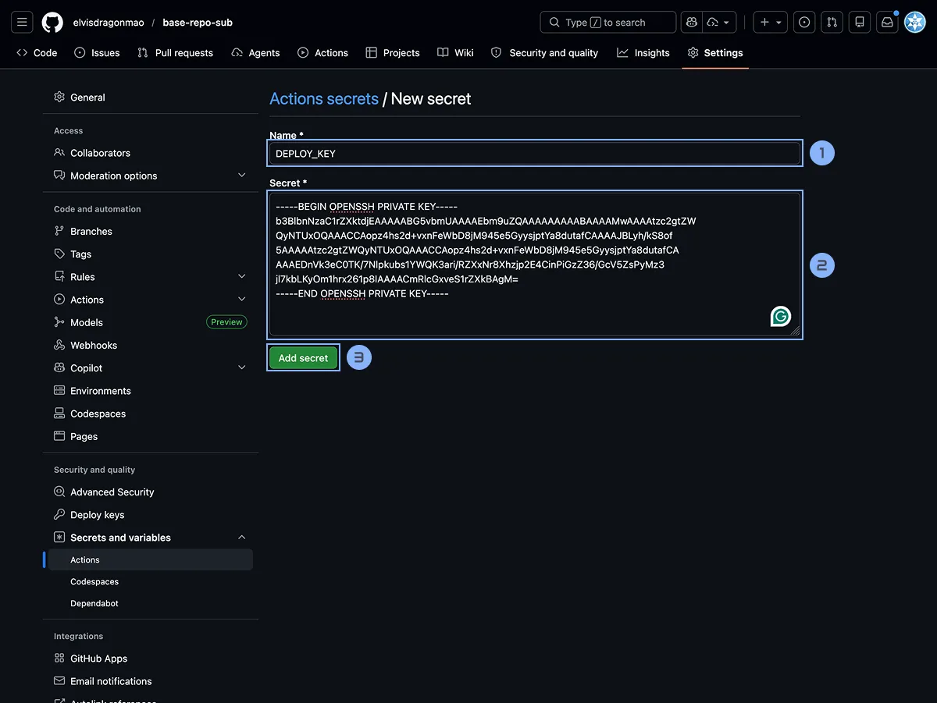This screenshot has width=937, height=703.
Task: Click the green Add secret button
Action: click(303, 358)
